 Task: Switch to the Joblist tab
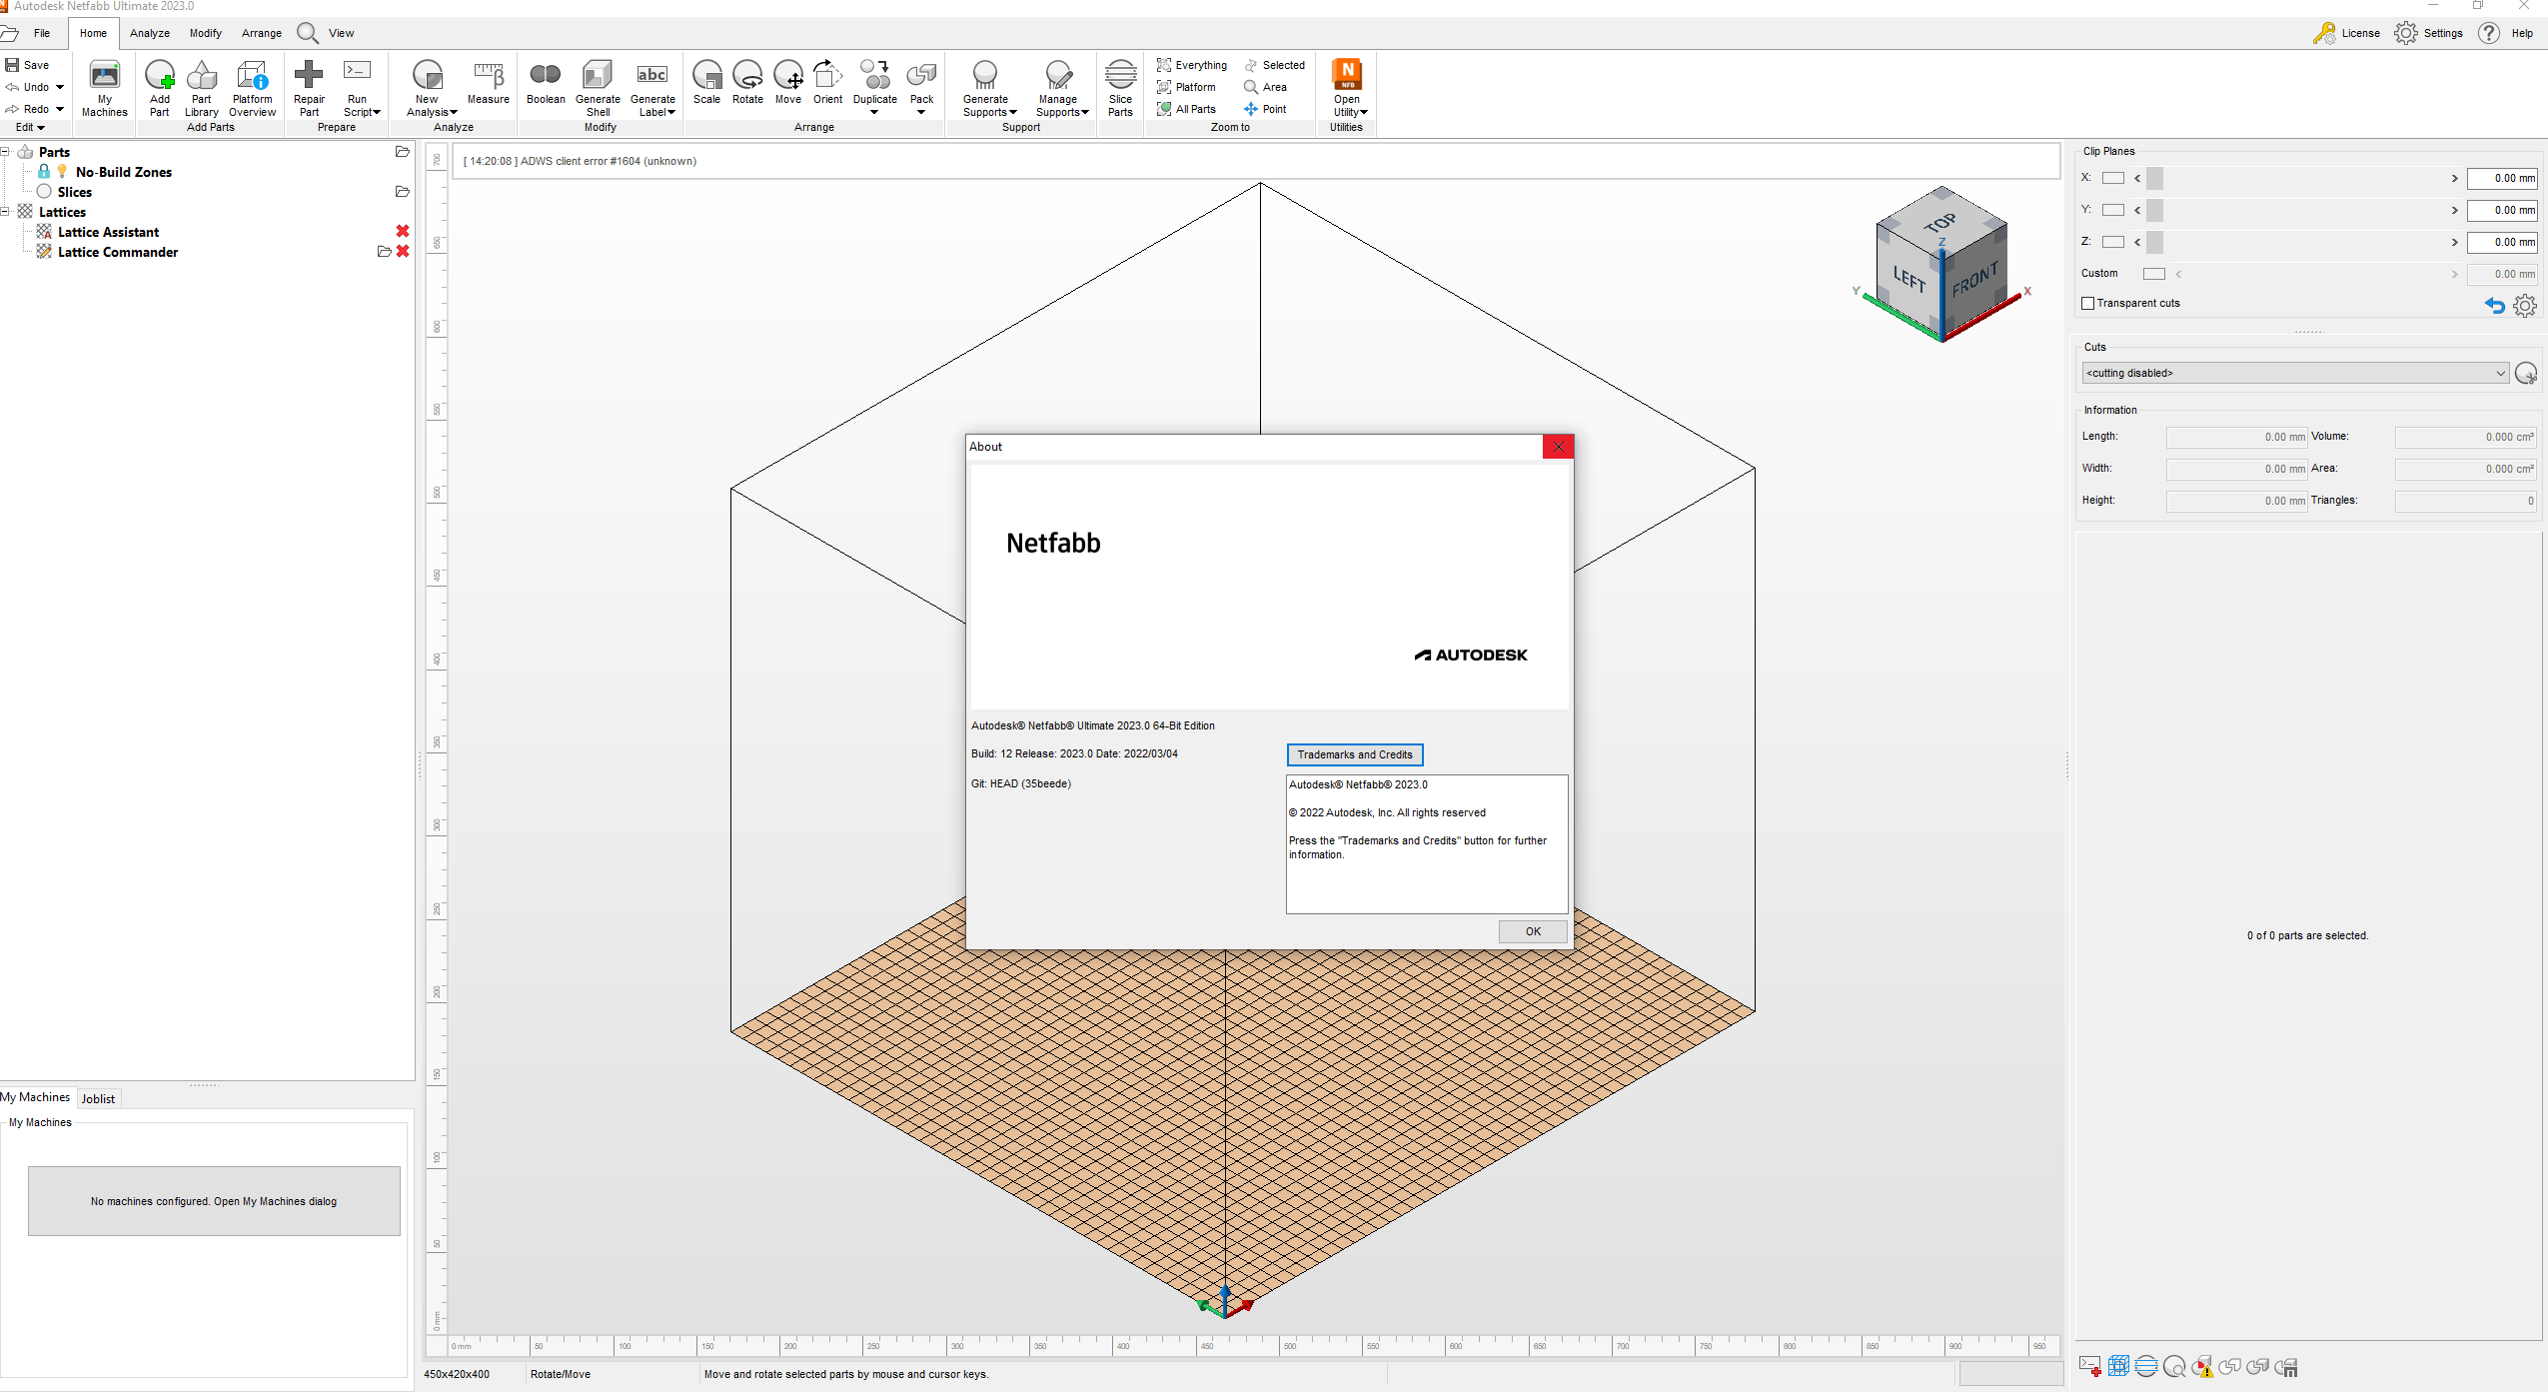[98, 1098]
